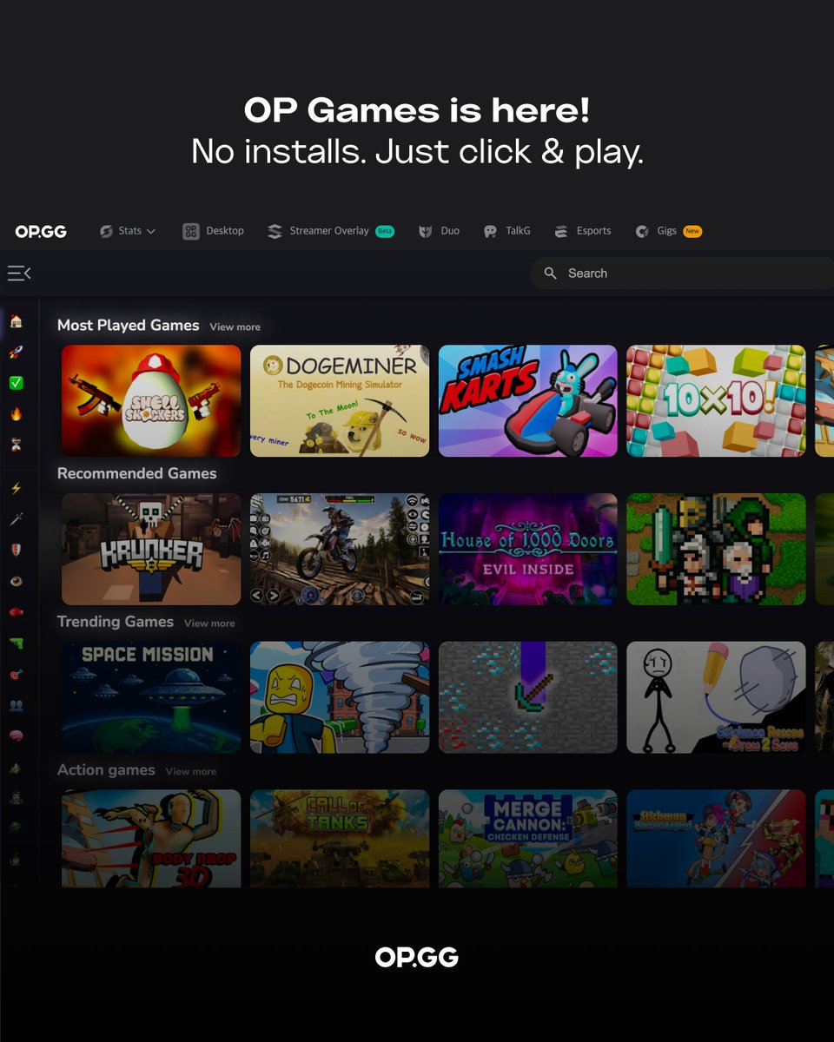
Task: Open the house Home sidebar icon
Action: pyautogui.click(x=16, y=321)
